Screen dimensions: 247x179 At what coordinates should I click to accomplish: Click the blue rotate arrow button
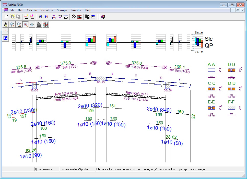click(x=6, y=38)
